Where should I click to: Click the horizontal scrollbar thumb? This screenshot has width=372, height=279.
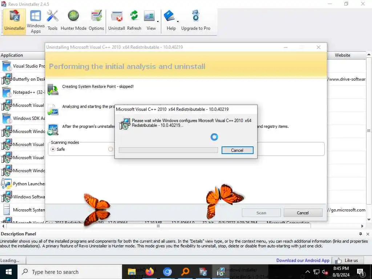coord(158,226)
